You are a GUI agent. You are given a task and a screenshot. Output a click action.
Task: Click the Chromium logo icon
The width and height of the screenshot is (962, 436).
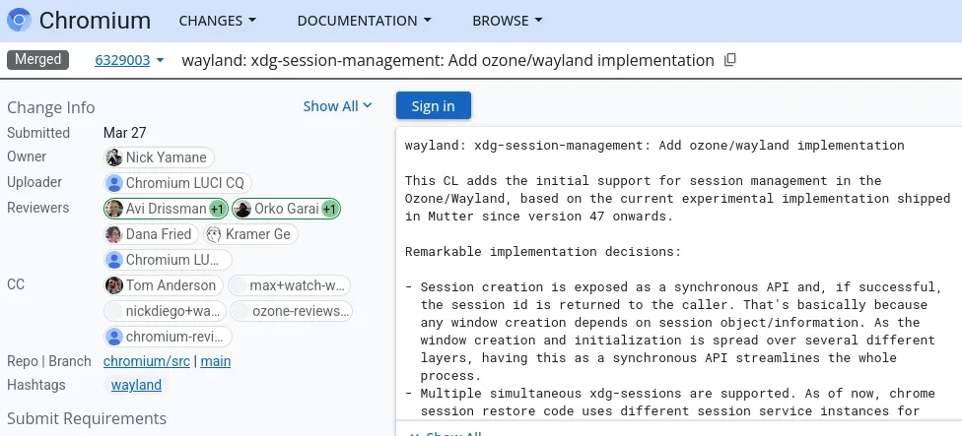coord(20,20)
